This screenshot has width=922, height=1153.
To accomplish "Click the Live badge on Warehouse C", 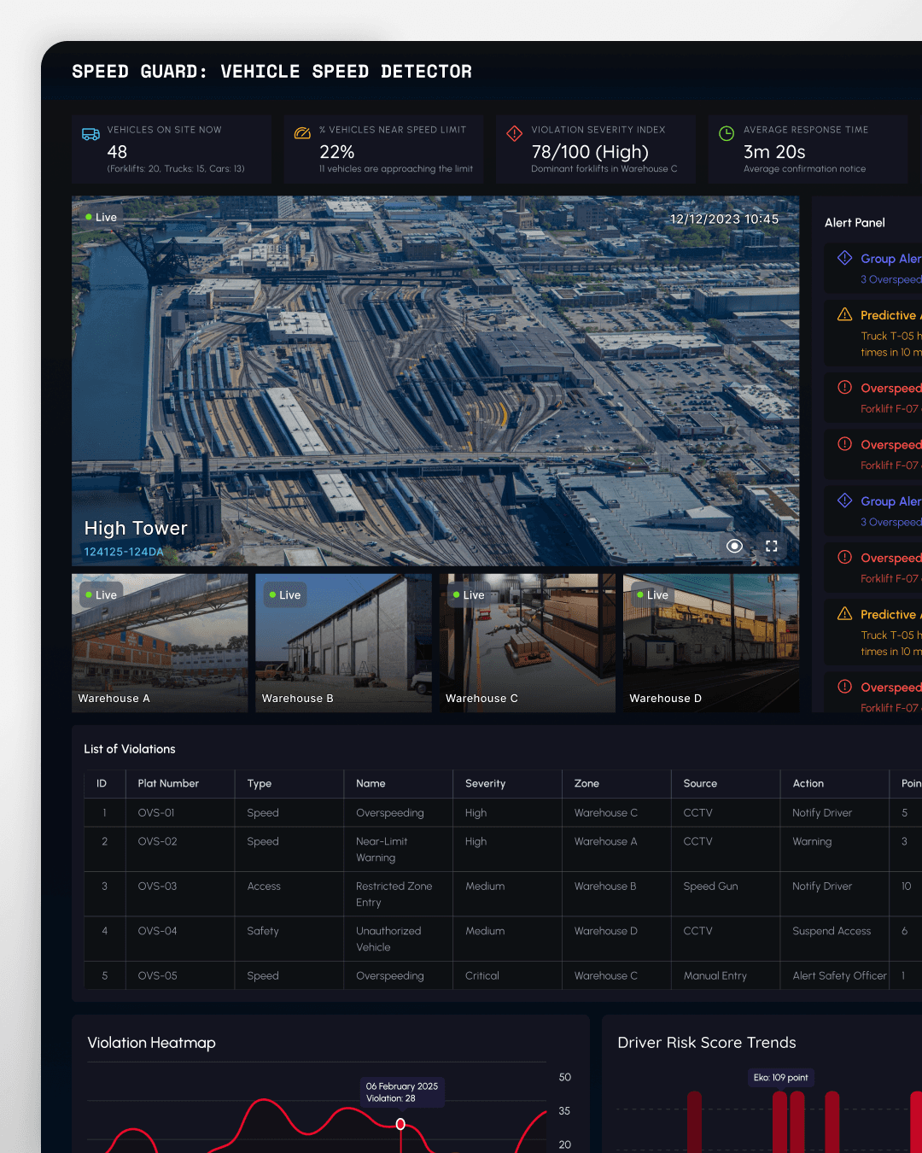I will coord(469,594).
